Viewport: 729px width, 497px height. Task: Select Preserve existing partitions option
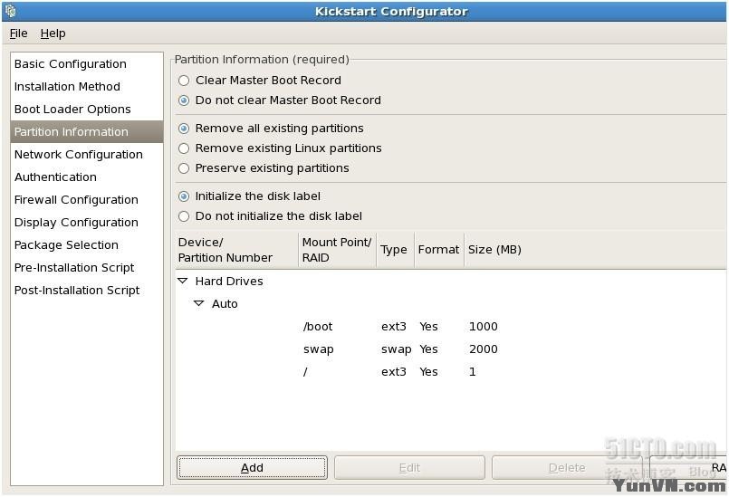point(185,168)
